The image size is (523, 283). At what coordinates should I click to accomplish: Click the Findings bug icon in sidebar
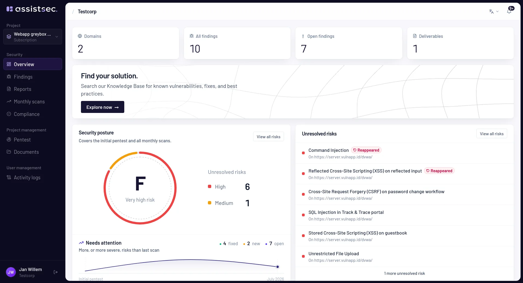pos(9,77)
